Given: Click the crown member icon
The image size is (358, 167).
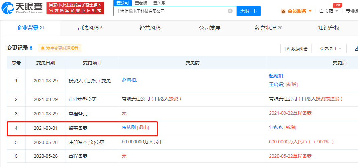Looking at the screenshot, I should pyautogui.click(x=283, y=11).
